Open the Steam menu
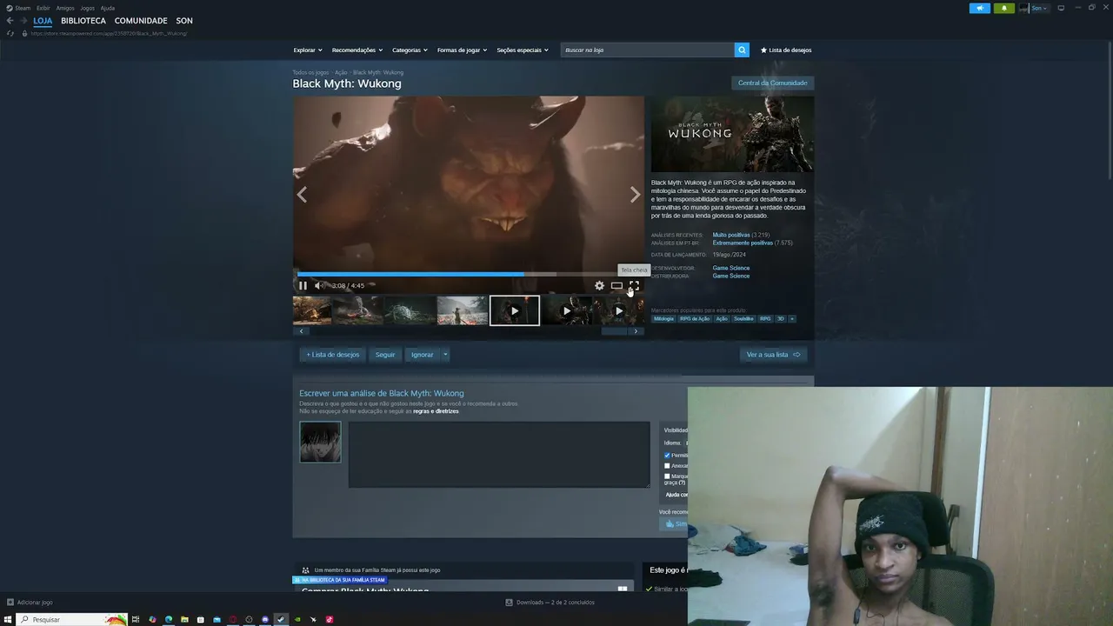 (x=23, y=8)
